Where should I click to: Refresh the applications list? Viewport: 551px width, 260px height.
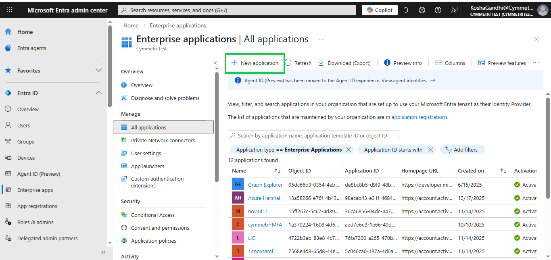coord(298,63)
